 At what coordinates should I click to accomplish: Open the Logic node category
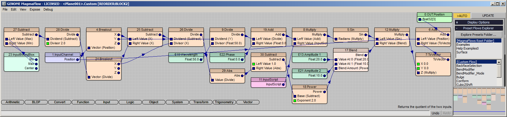pyautogui.click(x=130, y=102)
